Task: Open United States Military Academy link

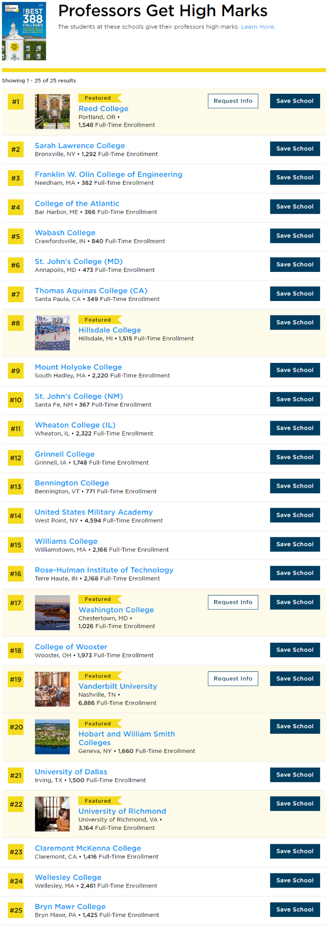Action: (94, 512)
